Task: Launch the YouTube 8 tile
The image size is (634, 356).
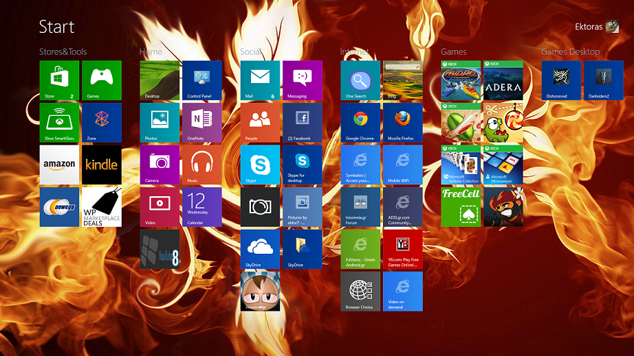Action: click(x=160, y=249)
